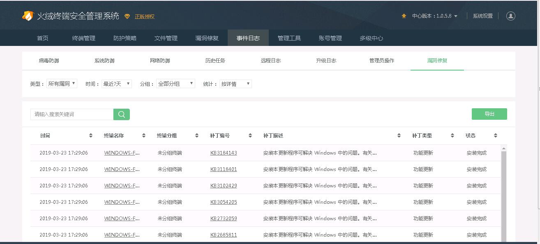Sort by 终端名称 column sort icon
Screen dimensions: 540x244
click(x=144, y=136)
